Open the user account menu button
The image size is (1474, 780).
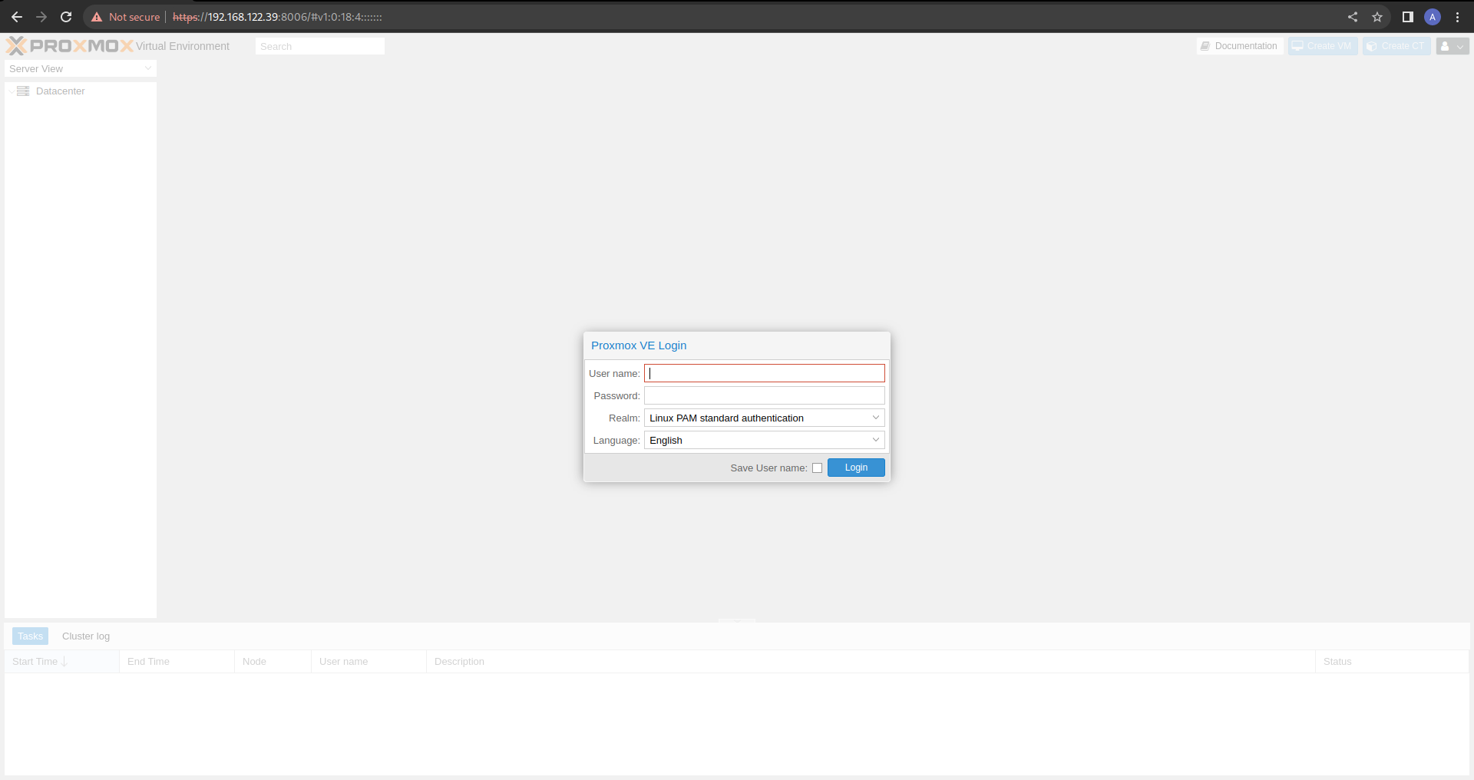(x=1453, y=46)
